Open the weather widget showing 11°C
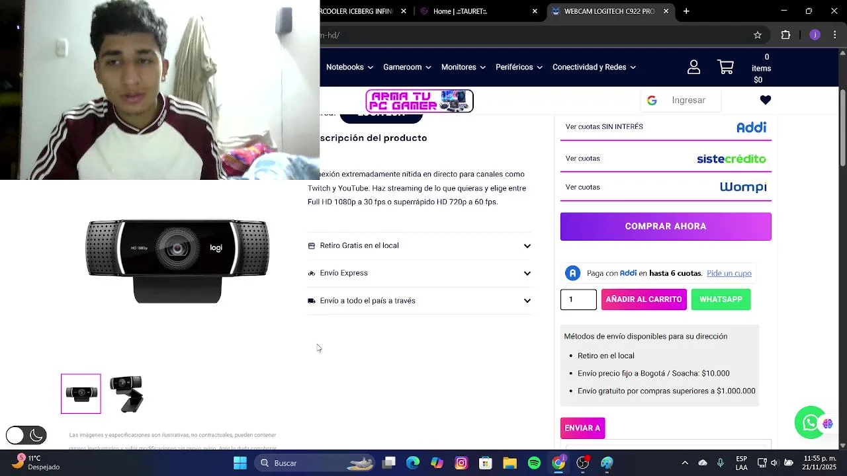This screenshot has width=847, height=476. coord(38,462)
